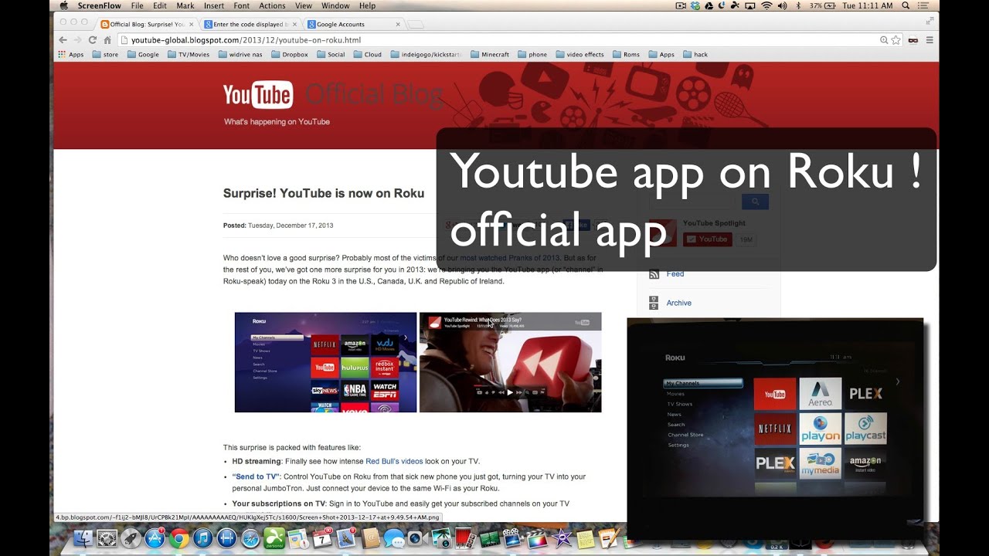The width and height of the screenshot is (989, 556).
Task: Click the Google Chrome Dock icon
Action: pos(178,538)
